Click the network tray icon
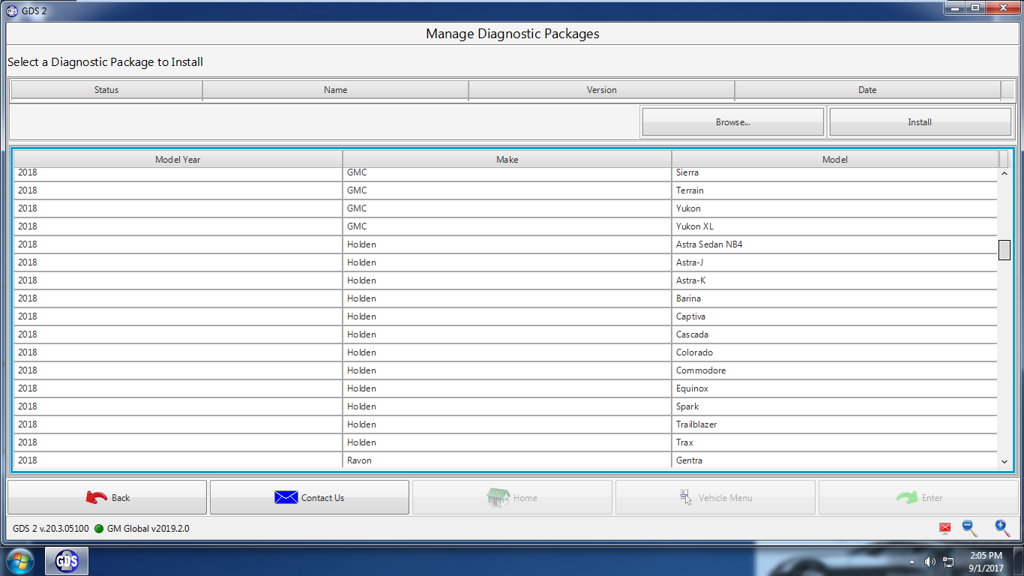Screen dimensions: 1024x576 (x=948, y=561)
